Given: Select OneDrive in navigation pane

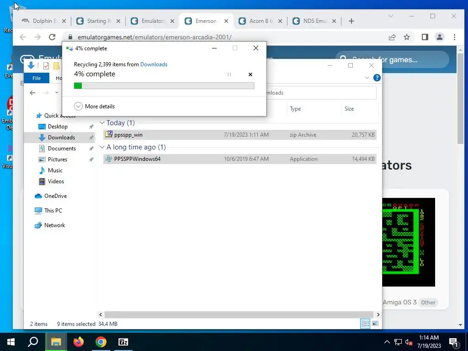Looking at the screenshot, I should (55, 196).
